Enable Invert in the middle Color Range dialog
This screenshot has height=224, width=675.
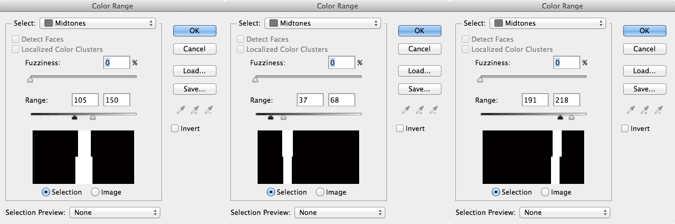coord(400,128)
